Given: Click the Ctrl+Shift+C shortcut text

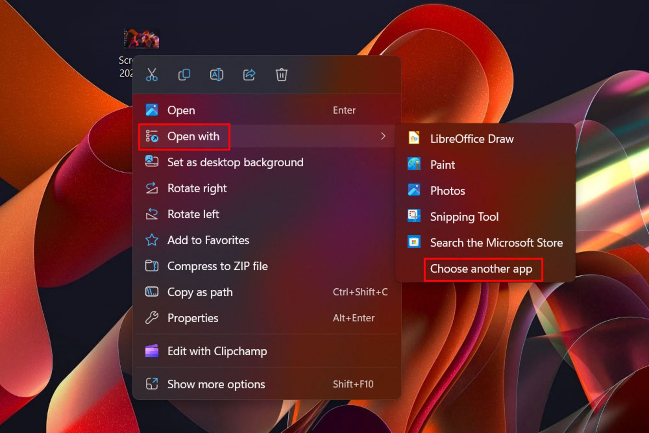Looking at the screenshot, I should click(x=360, y=292).
